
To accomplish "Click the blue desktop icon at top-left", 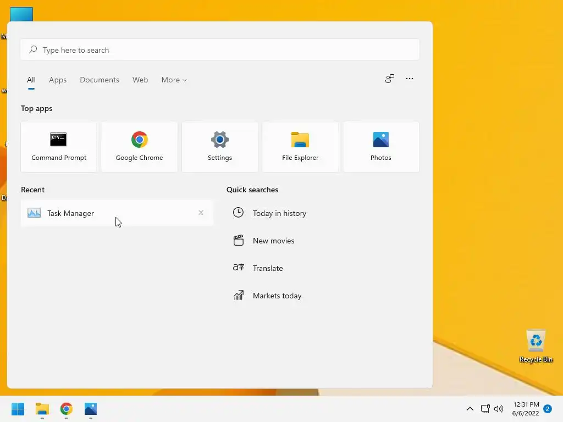I will (21, 14).
